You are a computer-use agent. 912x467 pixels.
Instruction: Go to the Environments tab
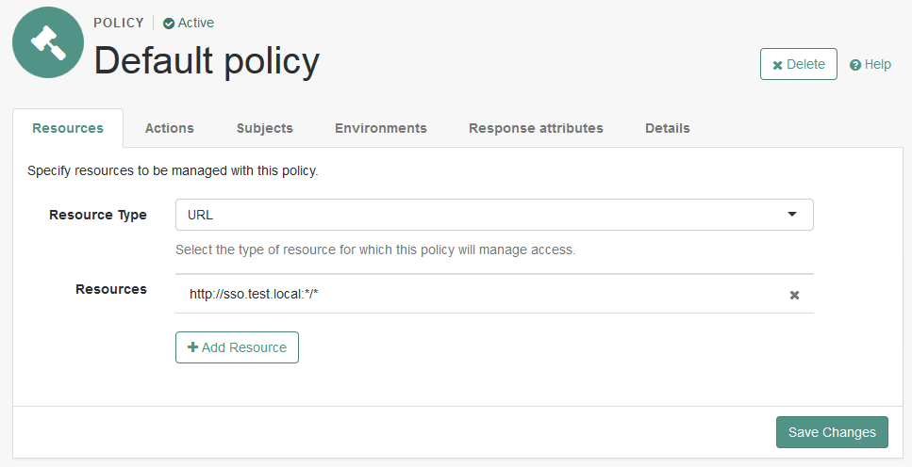[380, 128]
